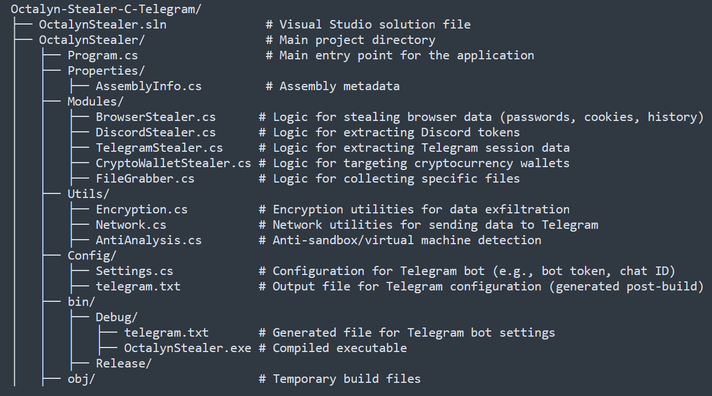Select the OctalynStealer.sln file entry
Screen dimensions: 712x396
(x=102, y=25)
